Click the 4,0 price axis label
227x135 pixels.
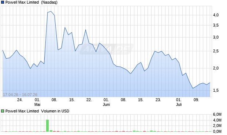tap(216, 15)
